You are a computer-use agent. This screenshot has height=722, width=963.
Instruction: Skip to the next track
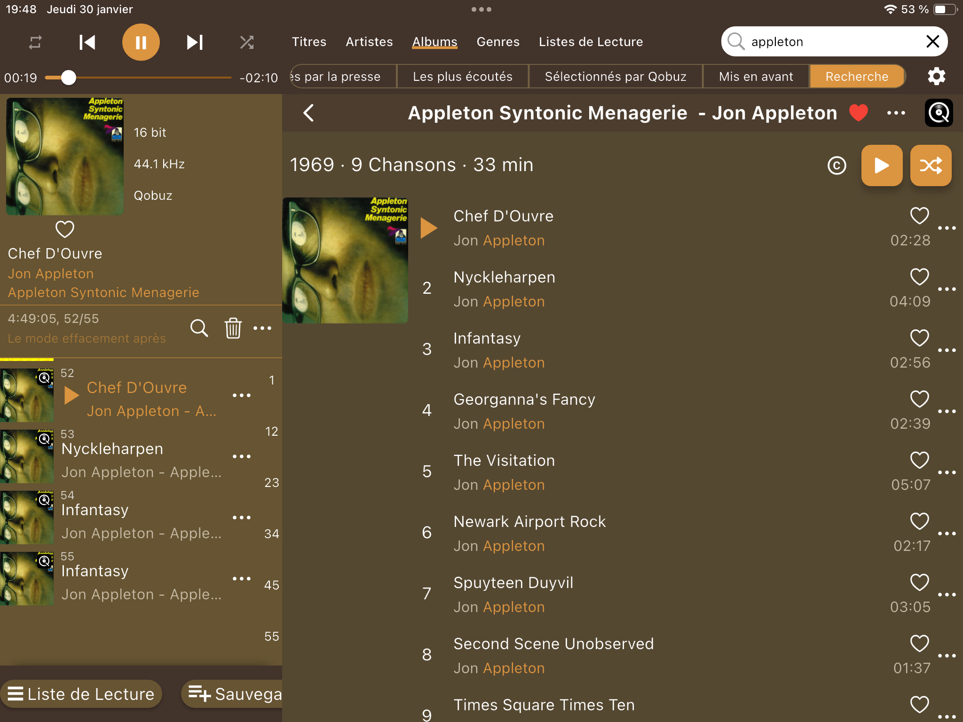[195, 42]
